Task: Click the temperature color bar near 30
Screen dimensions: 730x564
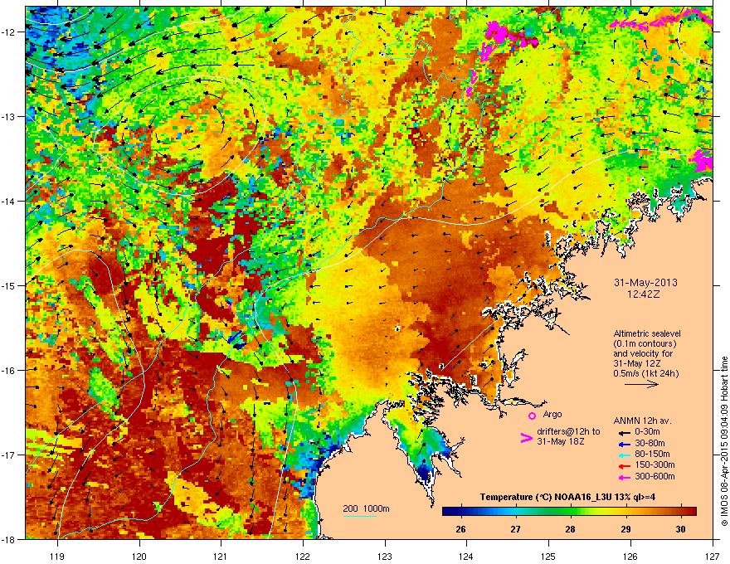Action: 681,512
